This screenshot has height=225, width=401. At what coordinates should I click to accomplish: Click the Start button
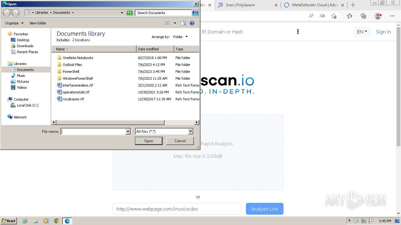click(x=9, y=221)
